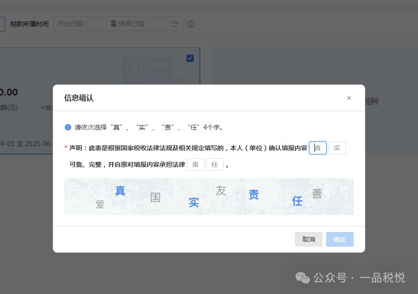Select the blue character 实 in the captcha image
The width and height of the screenshot is (418, 294).
click(x=194, y=202)
